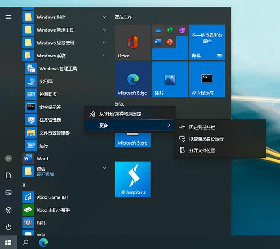Open 运行 dialog from the app list
Image resolution: width=280 pixels, height=249 pixels.
click(x=66, y=146)
